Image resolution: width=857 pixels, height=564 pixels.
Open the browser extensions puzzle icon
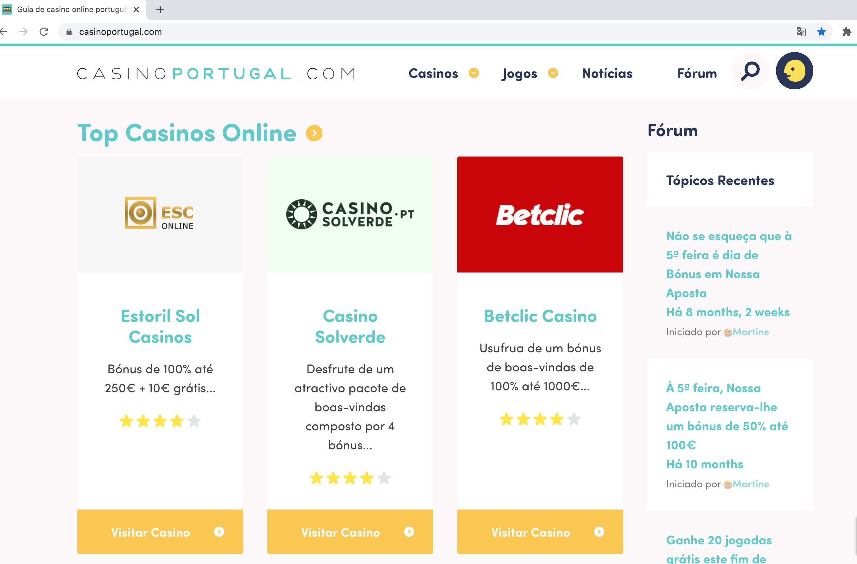[x=847, y=32]
